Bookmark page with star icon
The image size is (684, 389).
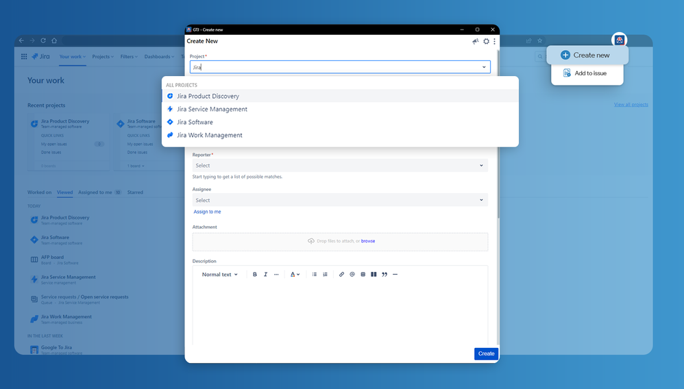pyautogui.click(x=539, y=40)
